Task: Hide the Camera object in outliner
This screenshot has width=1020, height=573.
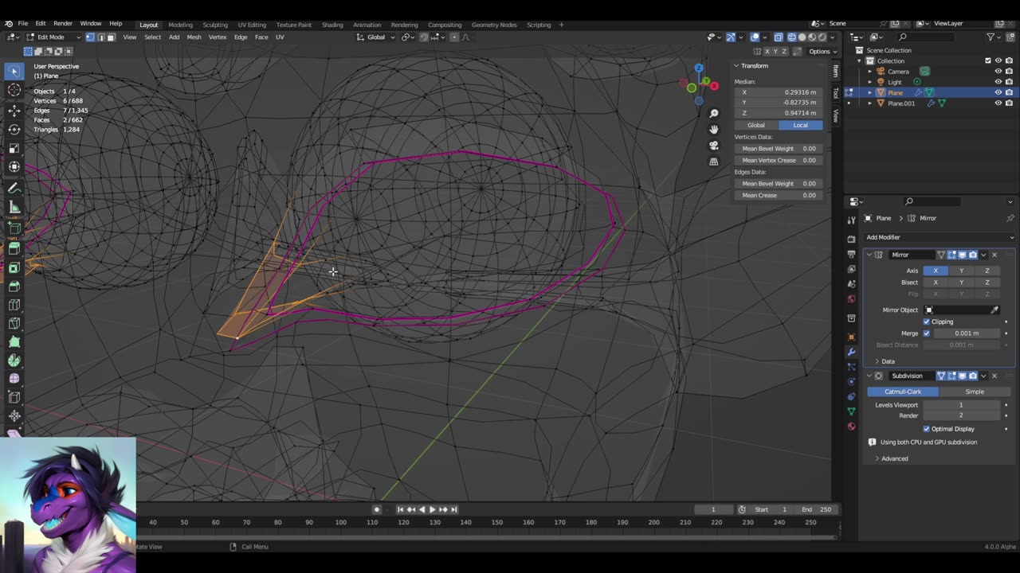Action: pos(998,71)
